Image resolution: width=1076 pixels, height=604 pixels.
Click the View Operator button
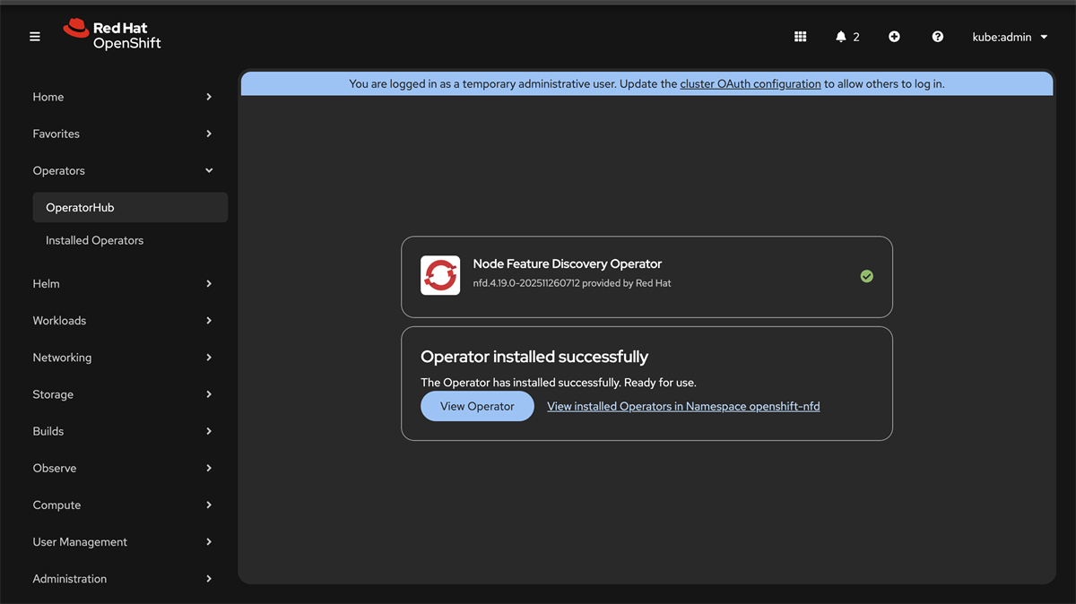[x=477, y=406]
